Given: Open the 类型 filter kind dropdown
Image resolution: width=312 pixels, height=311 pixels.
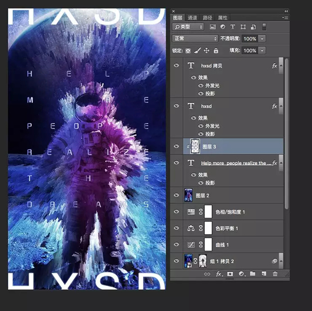Looking at the screenshot, I should click(x=188, y=27).
